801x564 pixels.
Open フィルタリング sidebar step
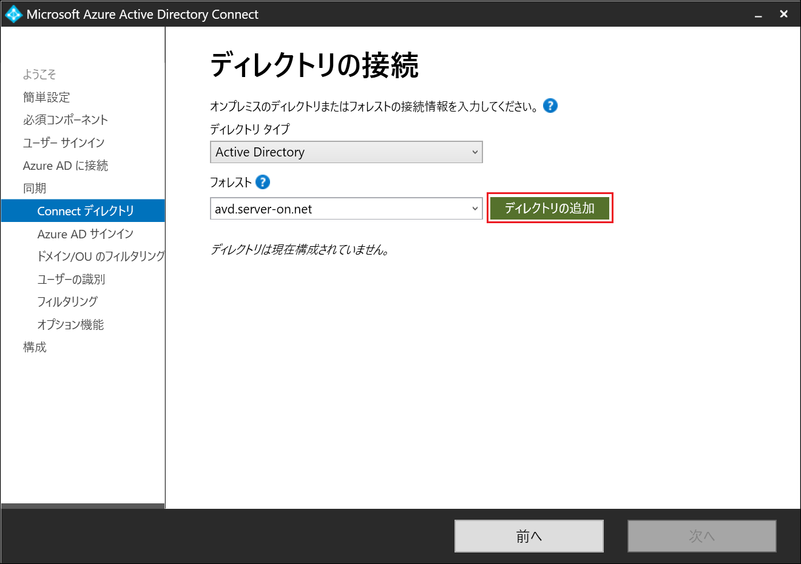[x=67, y=301]
